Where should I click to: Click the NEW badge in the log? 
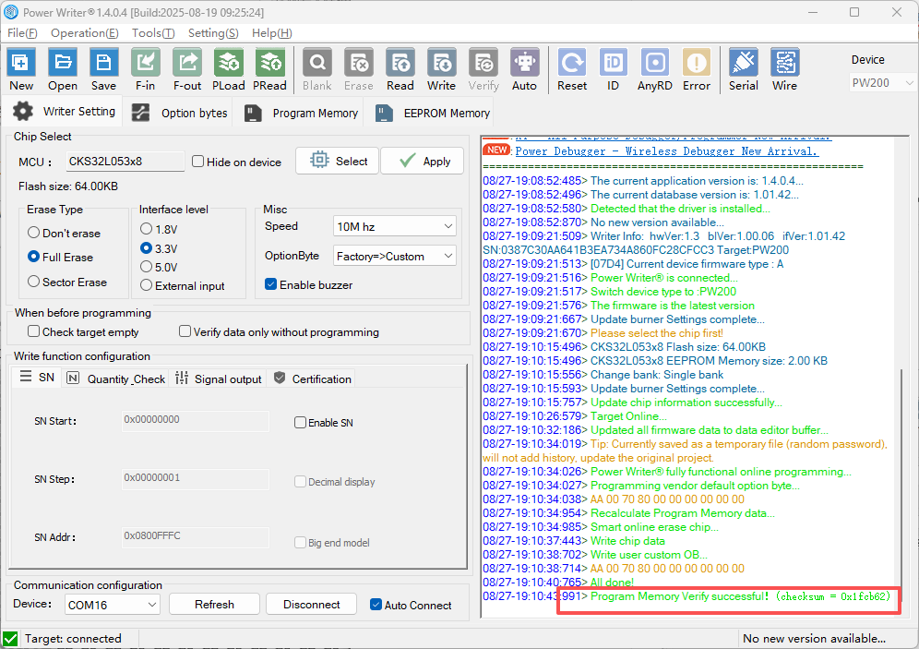(496, 150)
